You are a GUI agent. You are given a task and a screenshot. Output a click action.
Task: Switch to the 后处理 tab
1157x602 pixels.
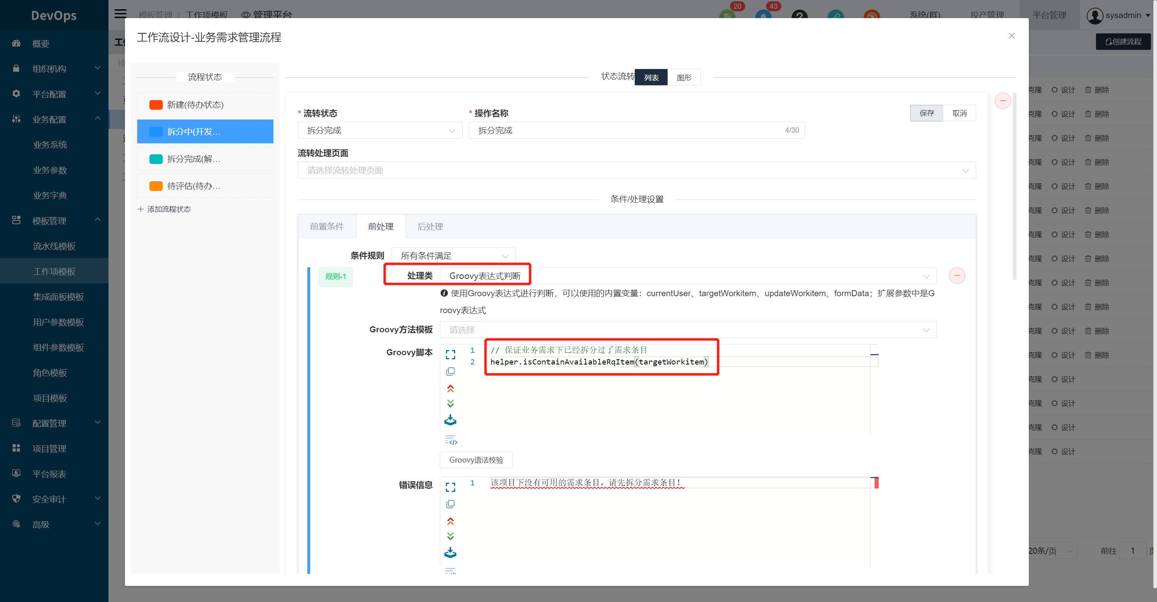[x=429, y=226]
